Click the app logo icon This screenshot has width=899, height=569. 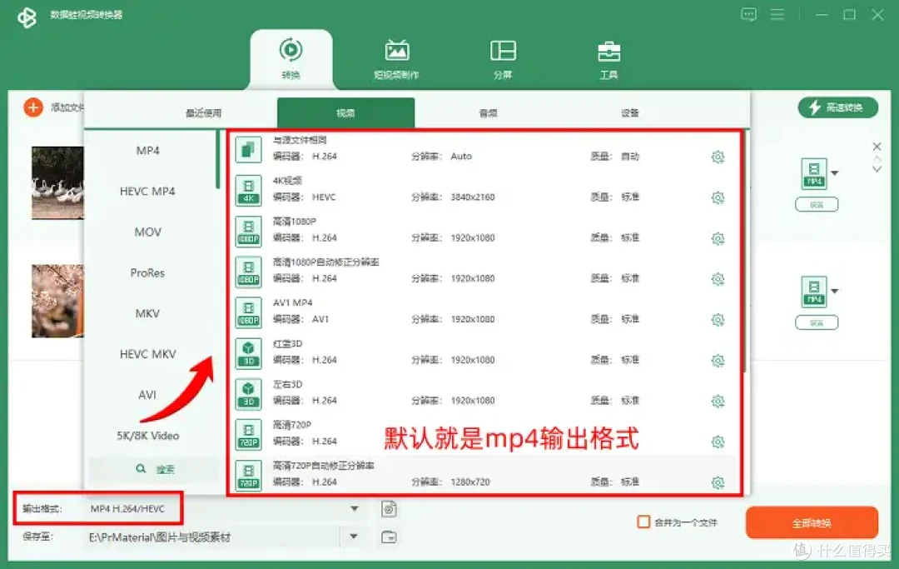[27, 17]
